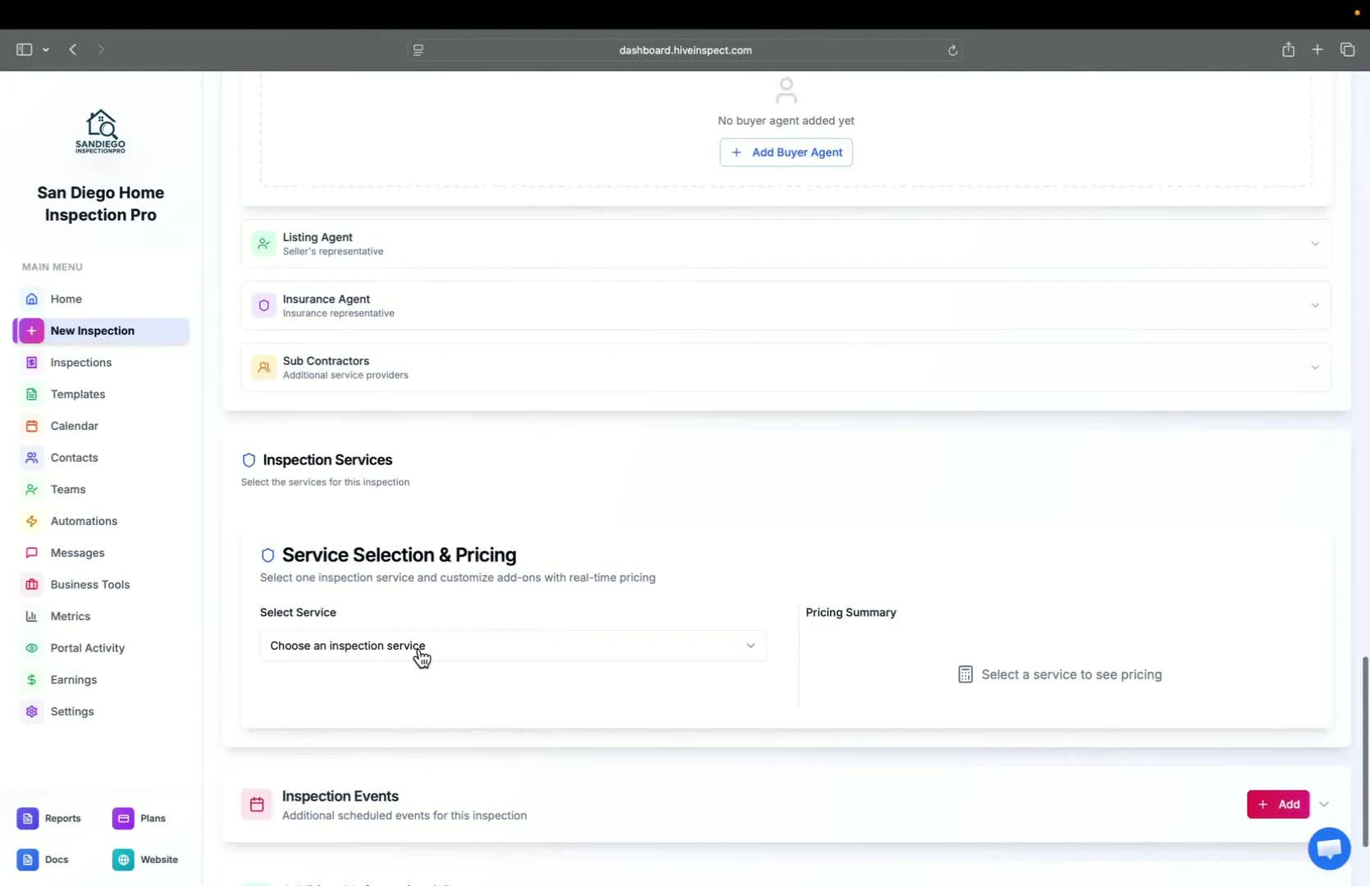The width and height of the screenshot is (1370, 886).
Task: Open the Earnings page
Action: point(73,679)
